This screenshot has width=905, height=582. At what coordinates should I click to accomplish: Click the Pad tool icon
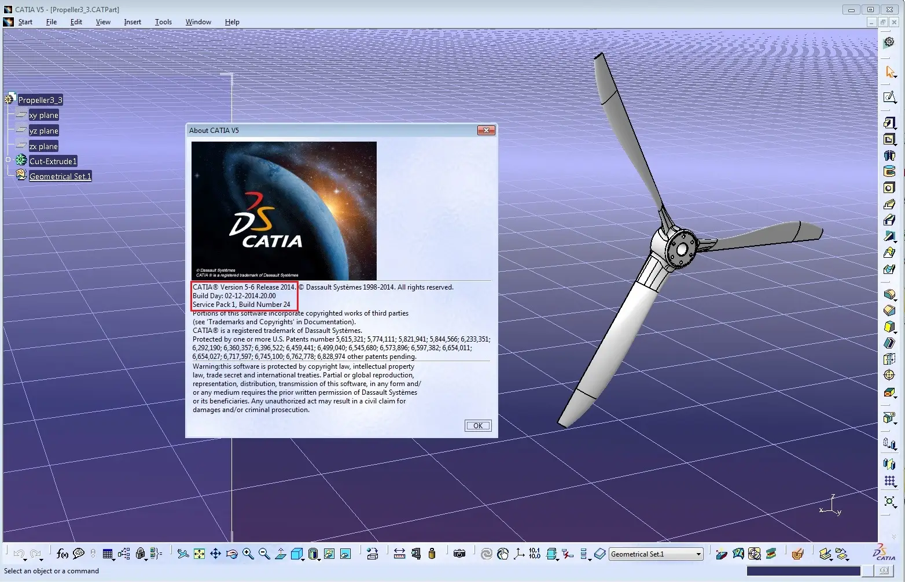point(890,123)
